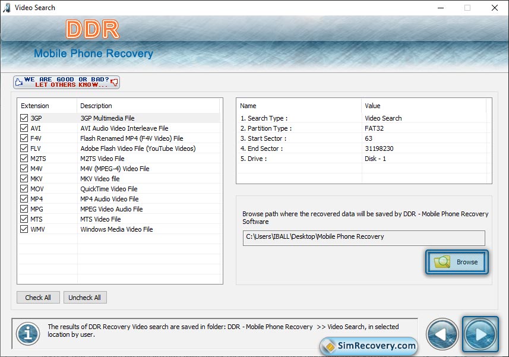Screen dimensions: 509x357
Task: Click the Uncheck All button
Action: tap(85, 297)
